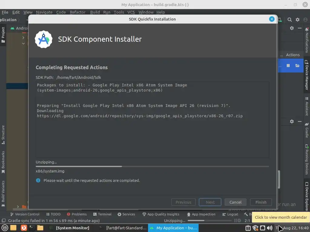The image size is (310, 232).
Task: Open the Structure side tab
Action: (x=3, y=135)
